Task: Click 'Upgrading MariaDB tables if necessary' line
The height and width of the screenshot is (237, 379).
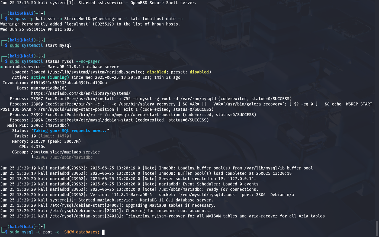Action: (108, 205)
